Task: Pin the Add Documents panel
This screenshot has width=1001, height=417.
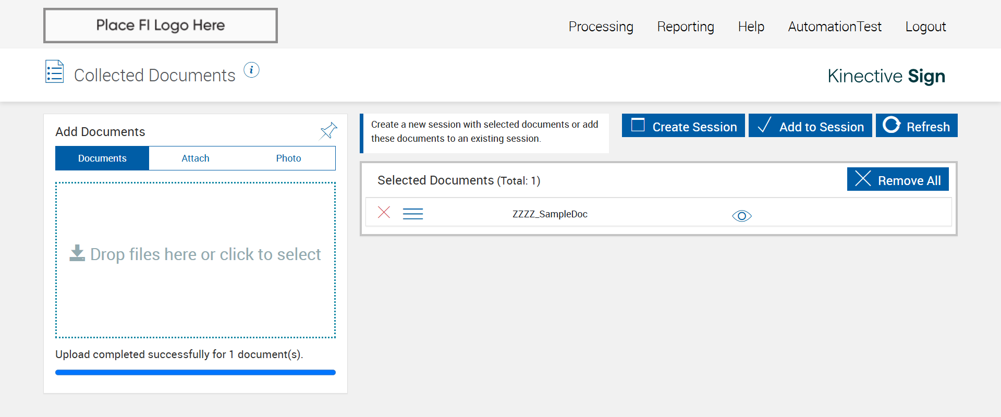Action: (x=328, y=131)
